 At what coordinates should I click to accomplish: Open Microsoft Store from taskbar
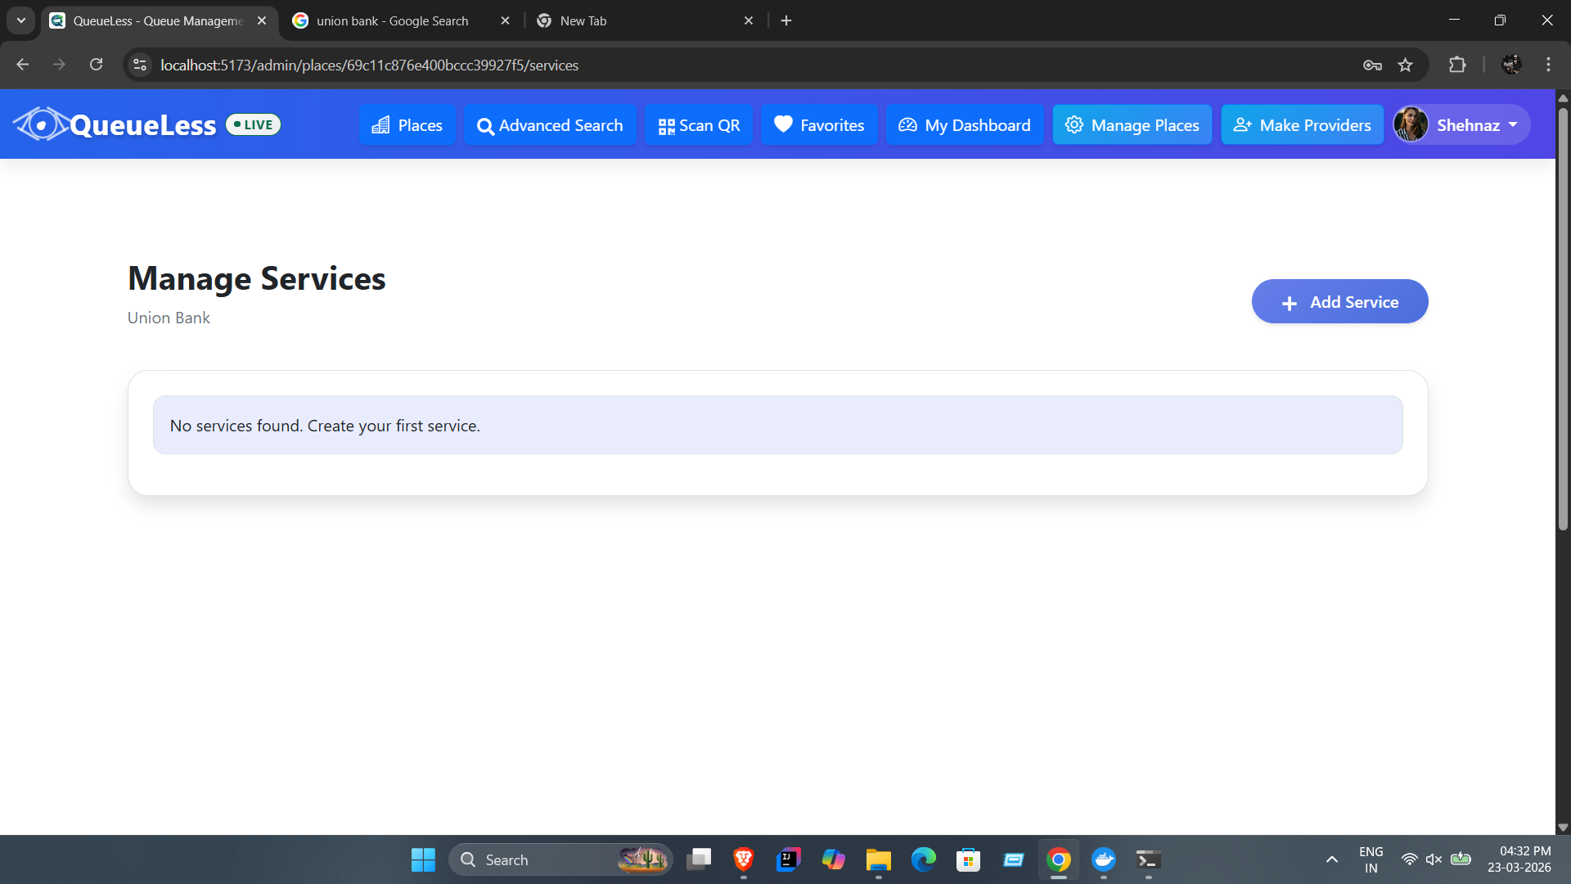coord(969,859)
